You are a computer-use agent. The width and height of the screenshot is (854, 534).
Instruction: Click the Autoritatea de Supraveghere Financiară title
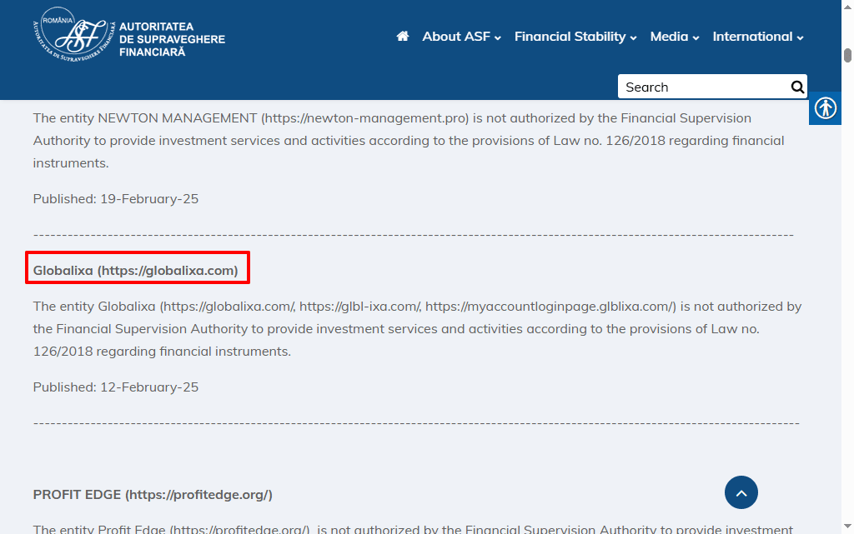tap(172, 39)
